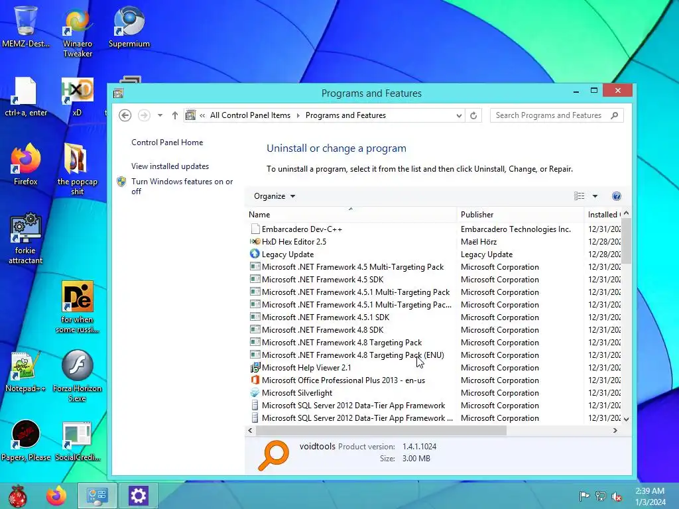
Task: Open Turn Windows features on or off
Action: [182, 186]
